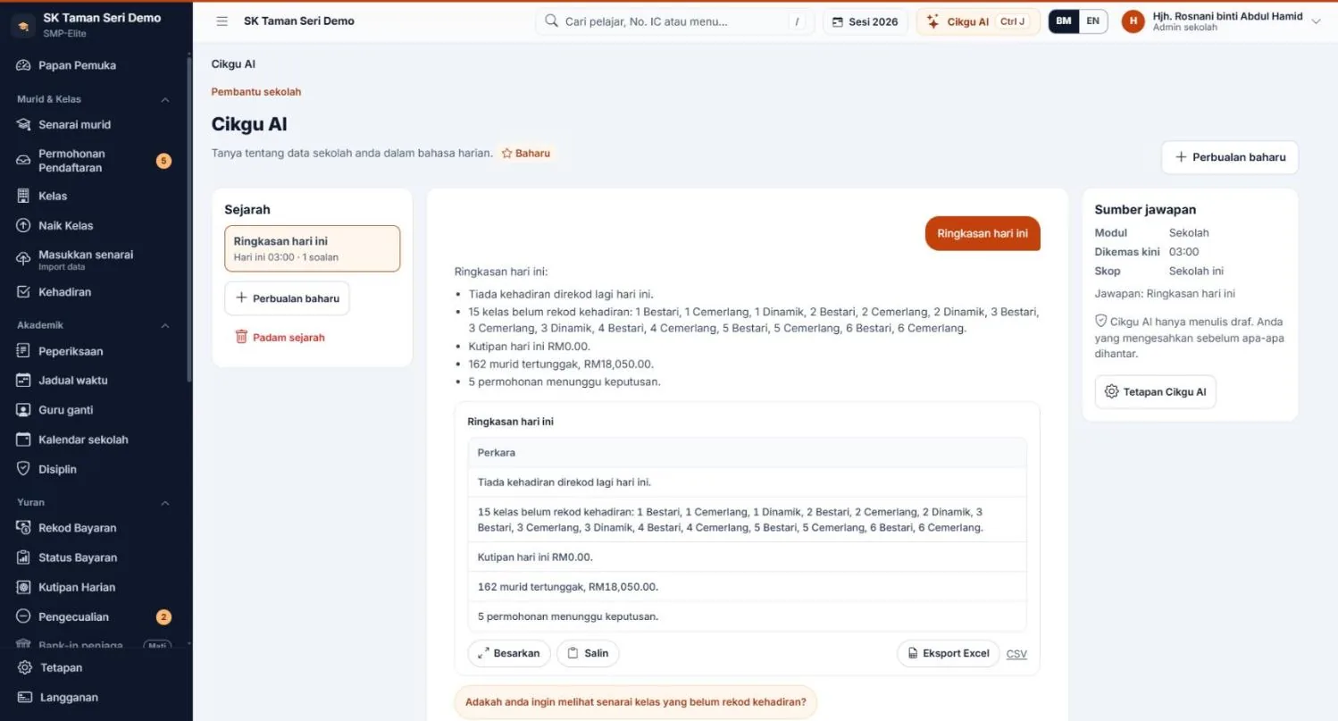Open Papan Pemuka dashboard icon
The image size is (1338, 721).
pyautogui.click(x=24, y=65)
